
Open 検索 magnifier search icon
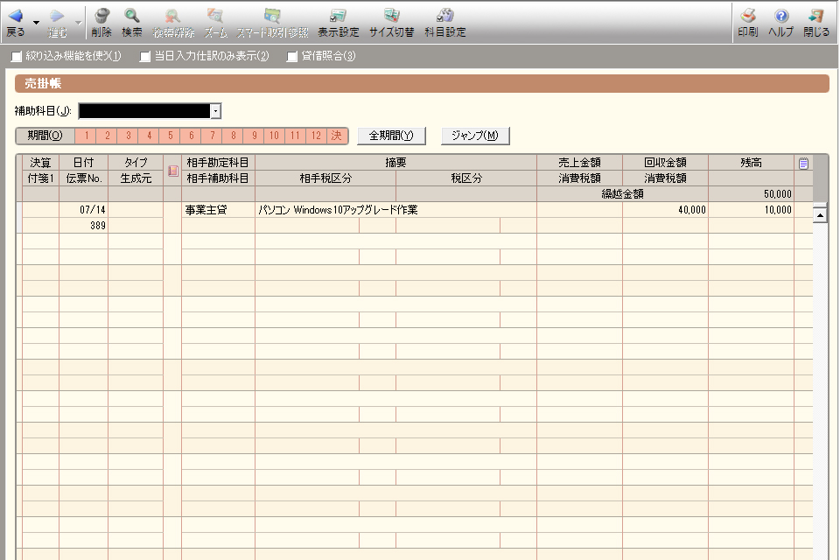click(x=132, y=16)
